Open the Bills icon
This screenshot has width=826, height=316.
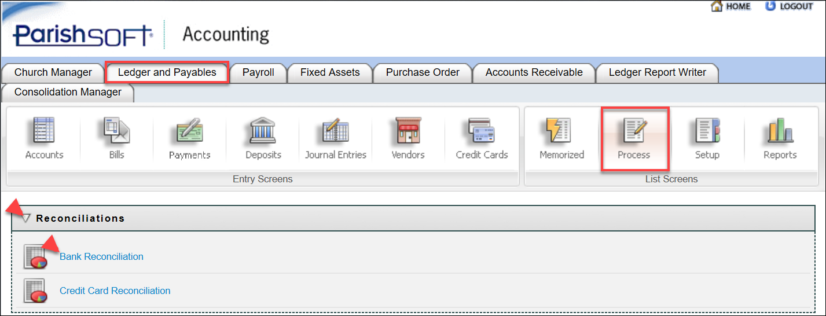[116, 131]
